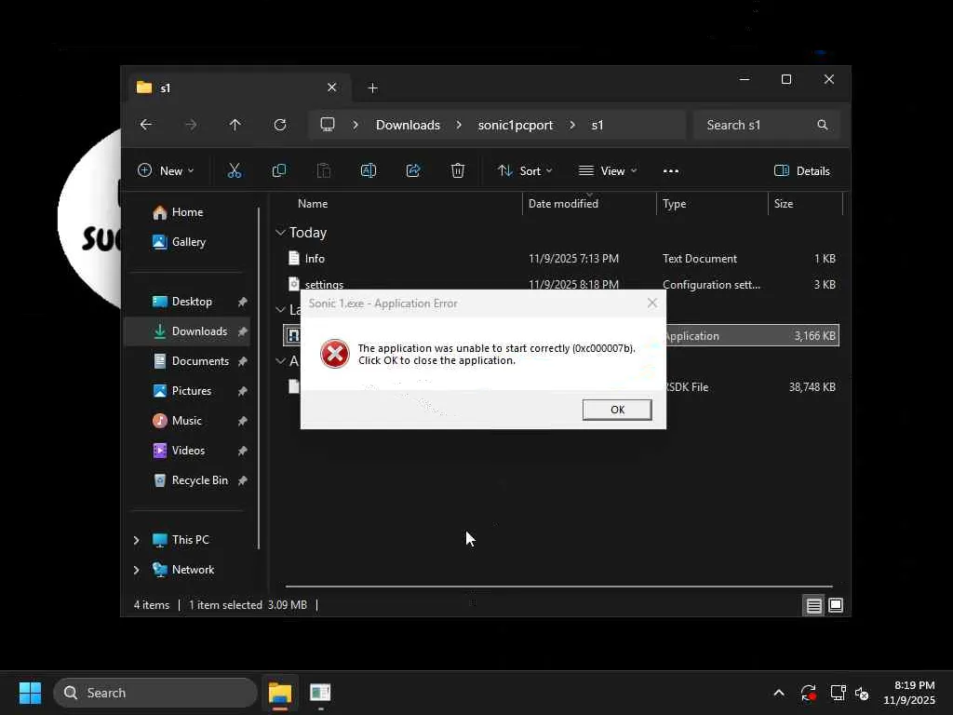The height and width of the screenshot is (715, 953).
Task: Switch to details list view
Action: [813, 605]
